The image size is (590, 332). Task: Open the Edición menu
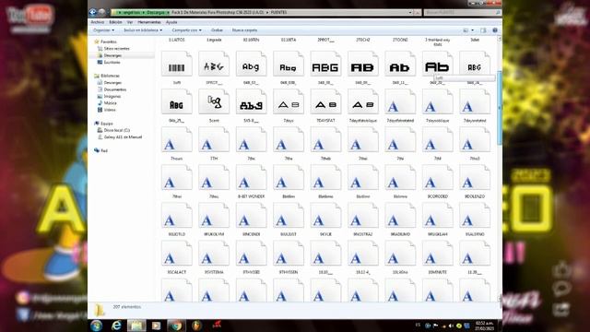click(x=115, y=22)
